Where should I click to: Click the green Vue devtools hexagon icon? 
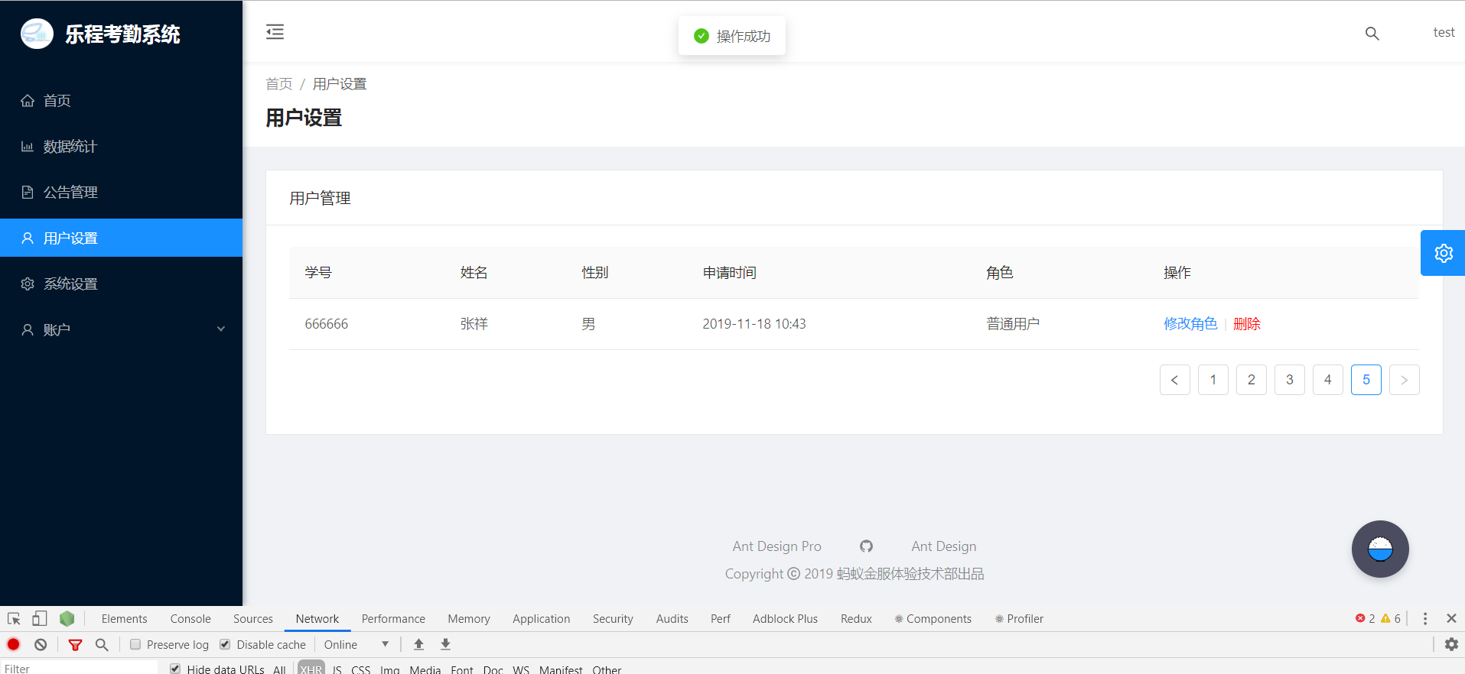point(67,619)
